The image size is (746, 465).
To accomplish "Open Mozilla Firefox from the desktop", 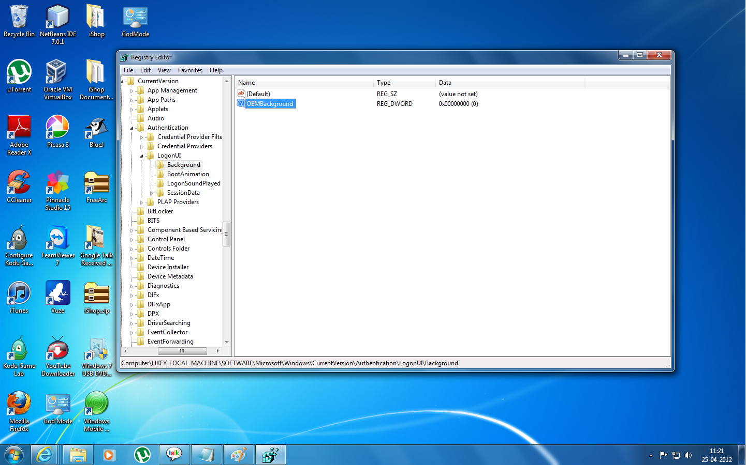I will click(x=19, y=411).
